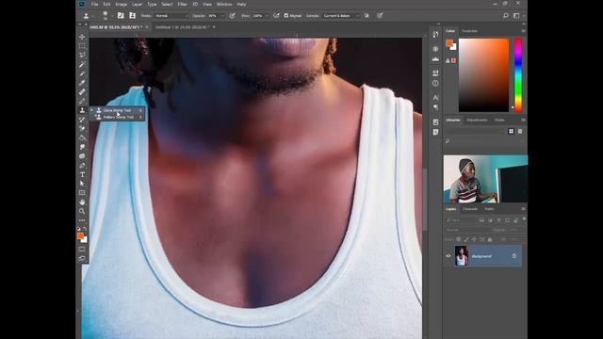Click the Background layer lock icon

pyautogui.click(x=514, y=256)
